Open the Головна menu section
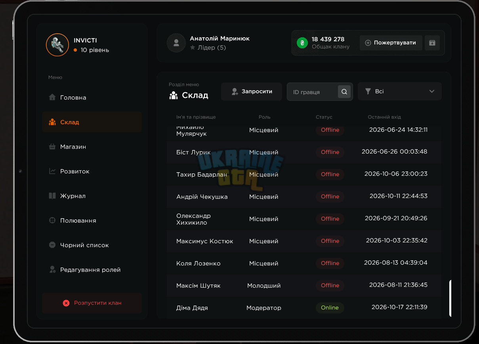This screenshot has height=344, width=479. click(x=92, y=97)
